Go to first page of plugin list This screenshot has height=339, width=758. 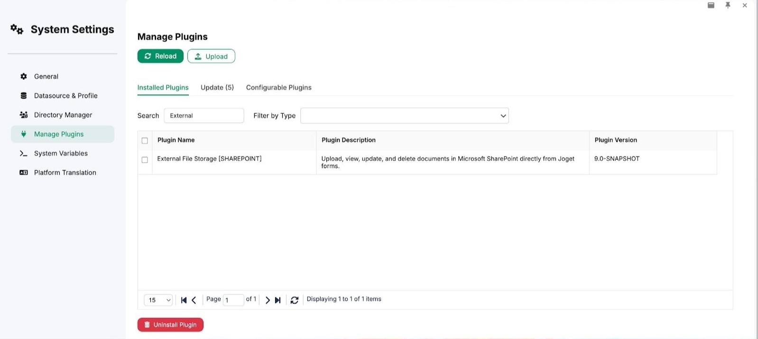click(184, 300)
